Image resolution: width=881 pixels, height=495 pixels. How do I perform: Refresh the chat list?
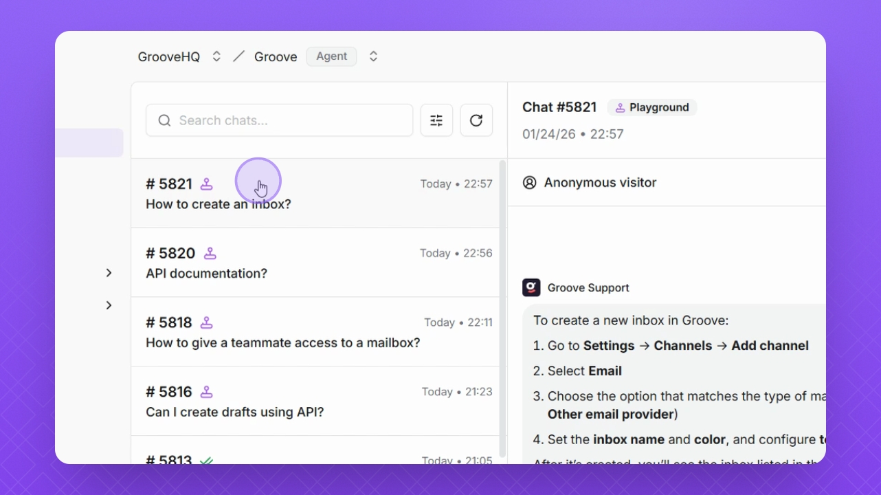click(x=476, y=120)
